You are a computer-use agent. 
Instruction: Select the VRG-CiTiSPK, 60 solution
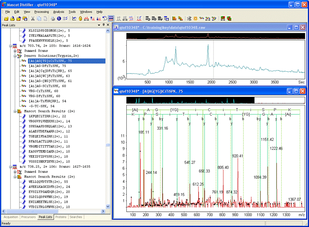coord(43,91)
